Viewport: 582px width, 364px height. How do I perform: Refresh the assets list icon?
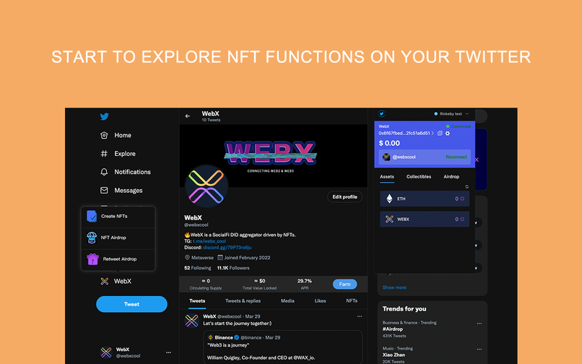(467, 186)
